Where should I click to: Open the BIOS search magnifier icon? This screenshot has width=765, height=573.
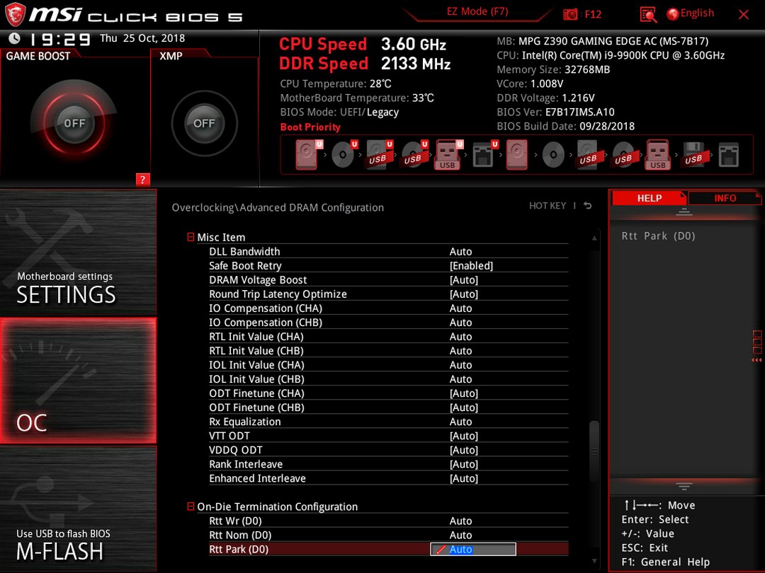click(647, 15)
